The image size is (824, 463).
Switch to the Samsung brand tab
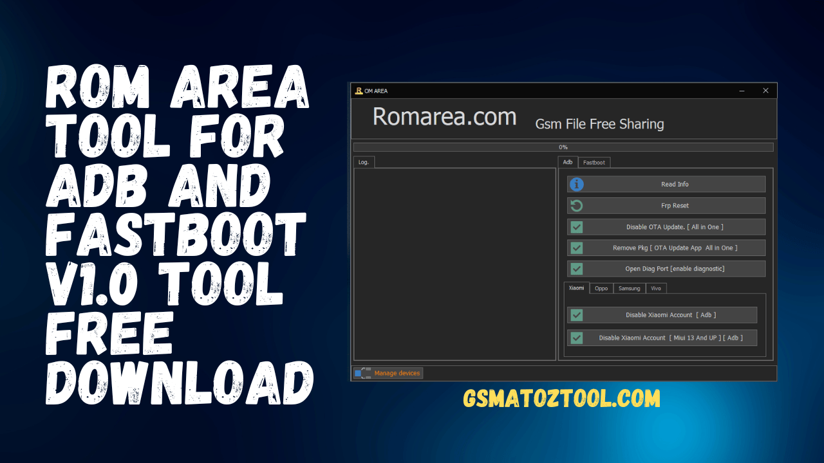(628, 288)
